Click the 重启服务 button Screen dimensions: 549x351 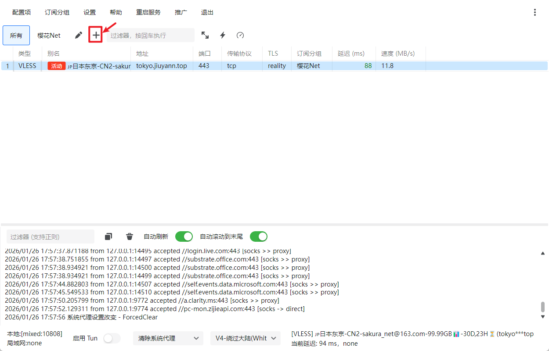148,12
